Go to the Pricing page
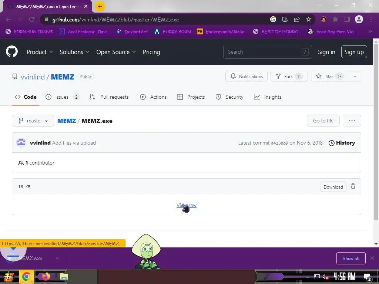The image size is (379, 284). 151,52
